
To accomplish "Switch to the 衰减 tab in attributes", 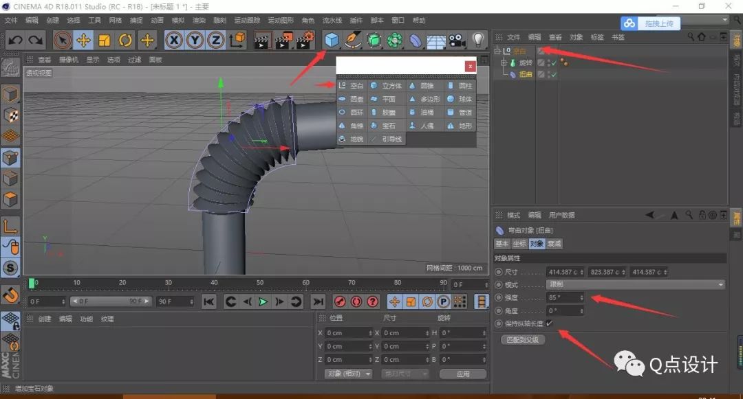I will (555, 244).
